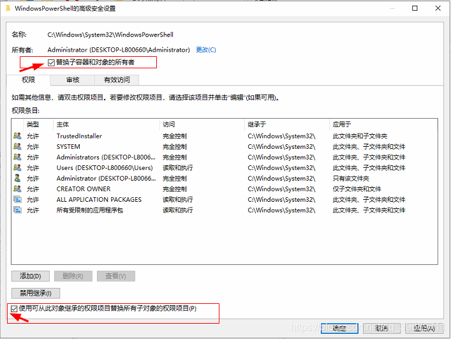Click the ALL APPLICATION PACKAGES row icon
Viewport: 451px width, 339px height.
[x=17, y=199]
